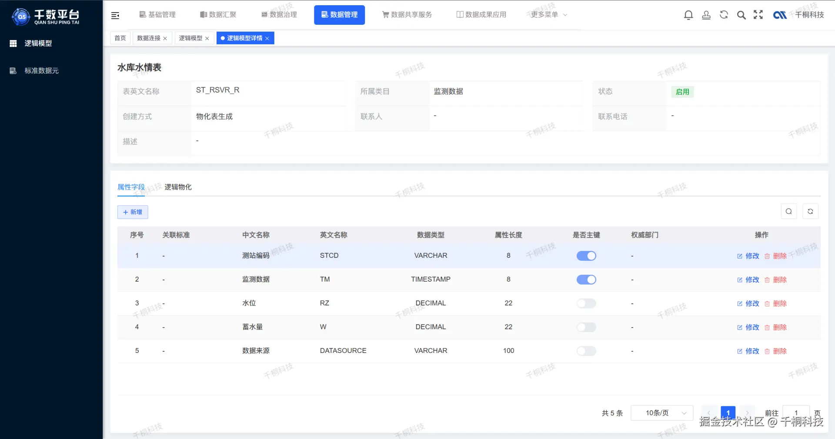
Task: Click the user profile icon in top bar
Action: [x=706, y=14]
